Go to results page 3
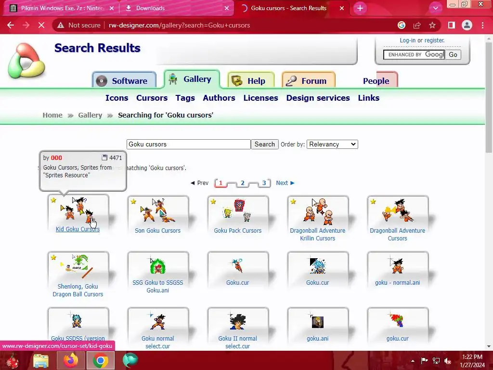Screen dimensions: 493x370 264,183
